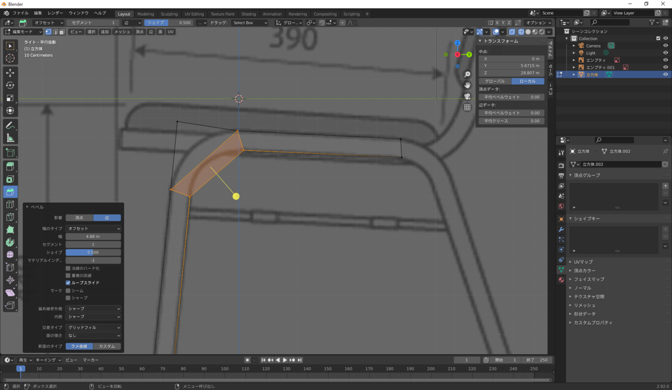Hide the Camera object in outliner

pos(666,46)
